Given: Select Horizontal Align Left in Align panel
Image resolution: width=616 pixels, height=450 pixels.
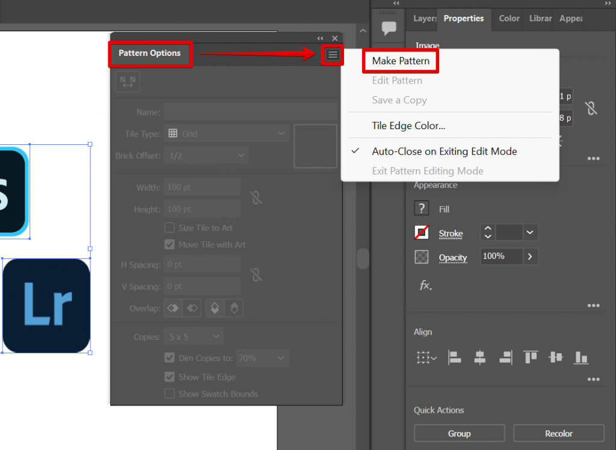Looking at the screenshot, I should click(x=455, y=357).
